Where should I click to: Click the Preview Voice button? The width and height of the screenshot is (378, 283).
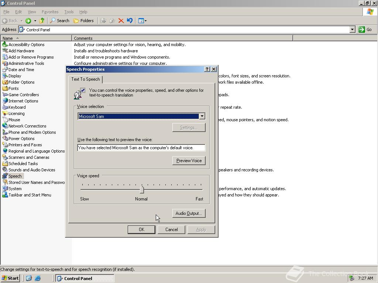click(x=189, y=161)
